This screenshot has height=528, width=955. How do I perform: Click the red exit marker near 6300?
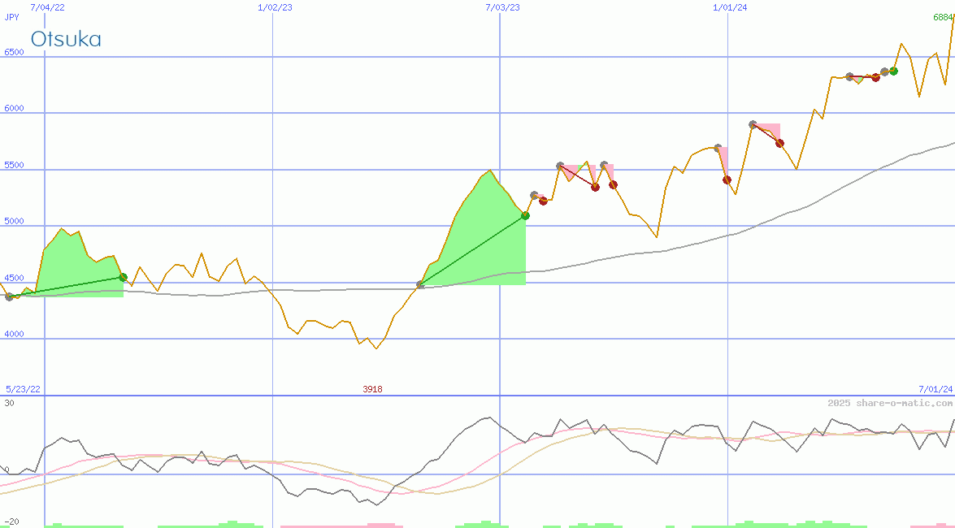tap(876, 77)
